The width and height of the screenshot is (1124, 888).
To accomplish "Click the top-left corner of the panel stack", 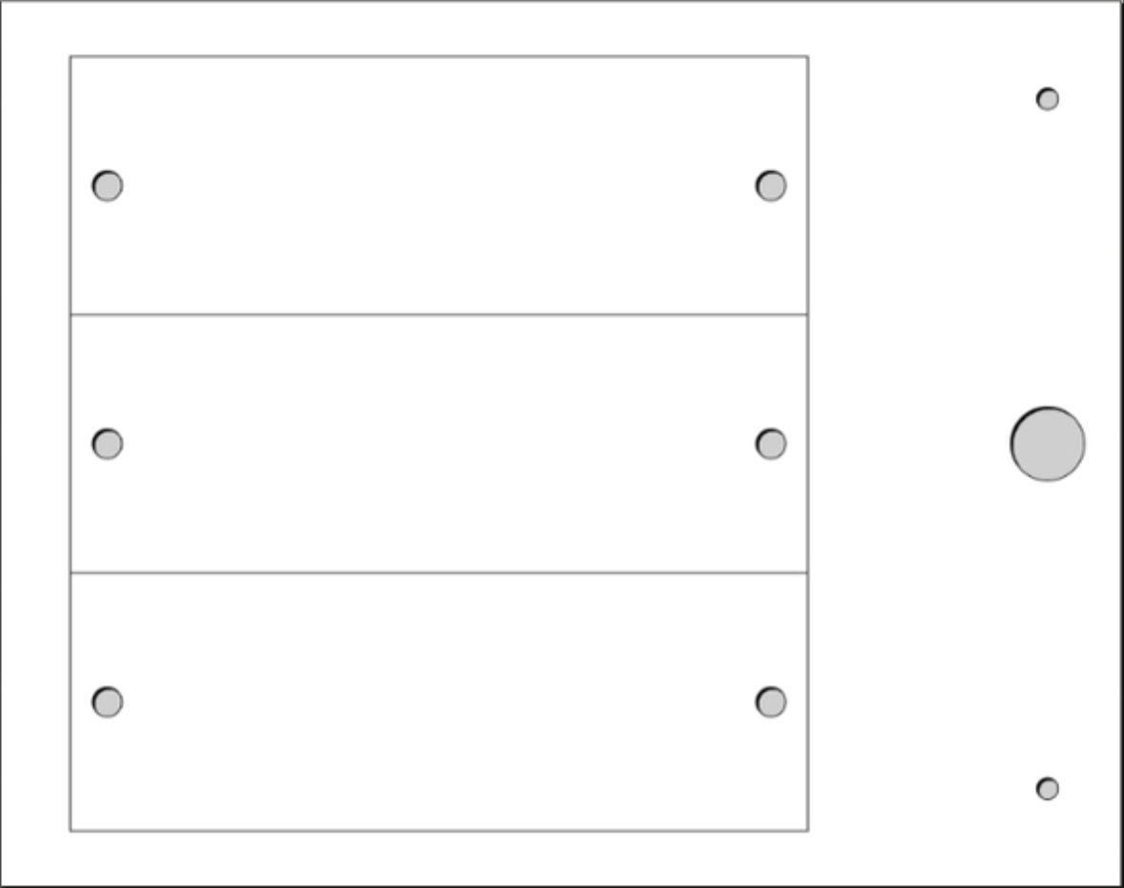I will pos(70,56).
